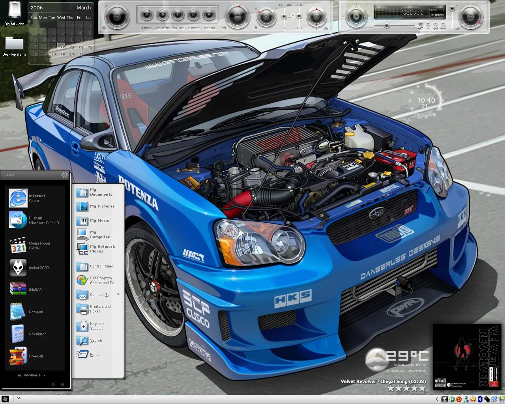505x404 pixels.
Task: Click the memory usage dial showing 55%
Action: coord(238,17)
